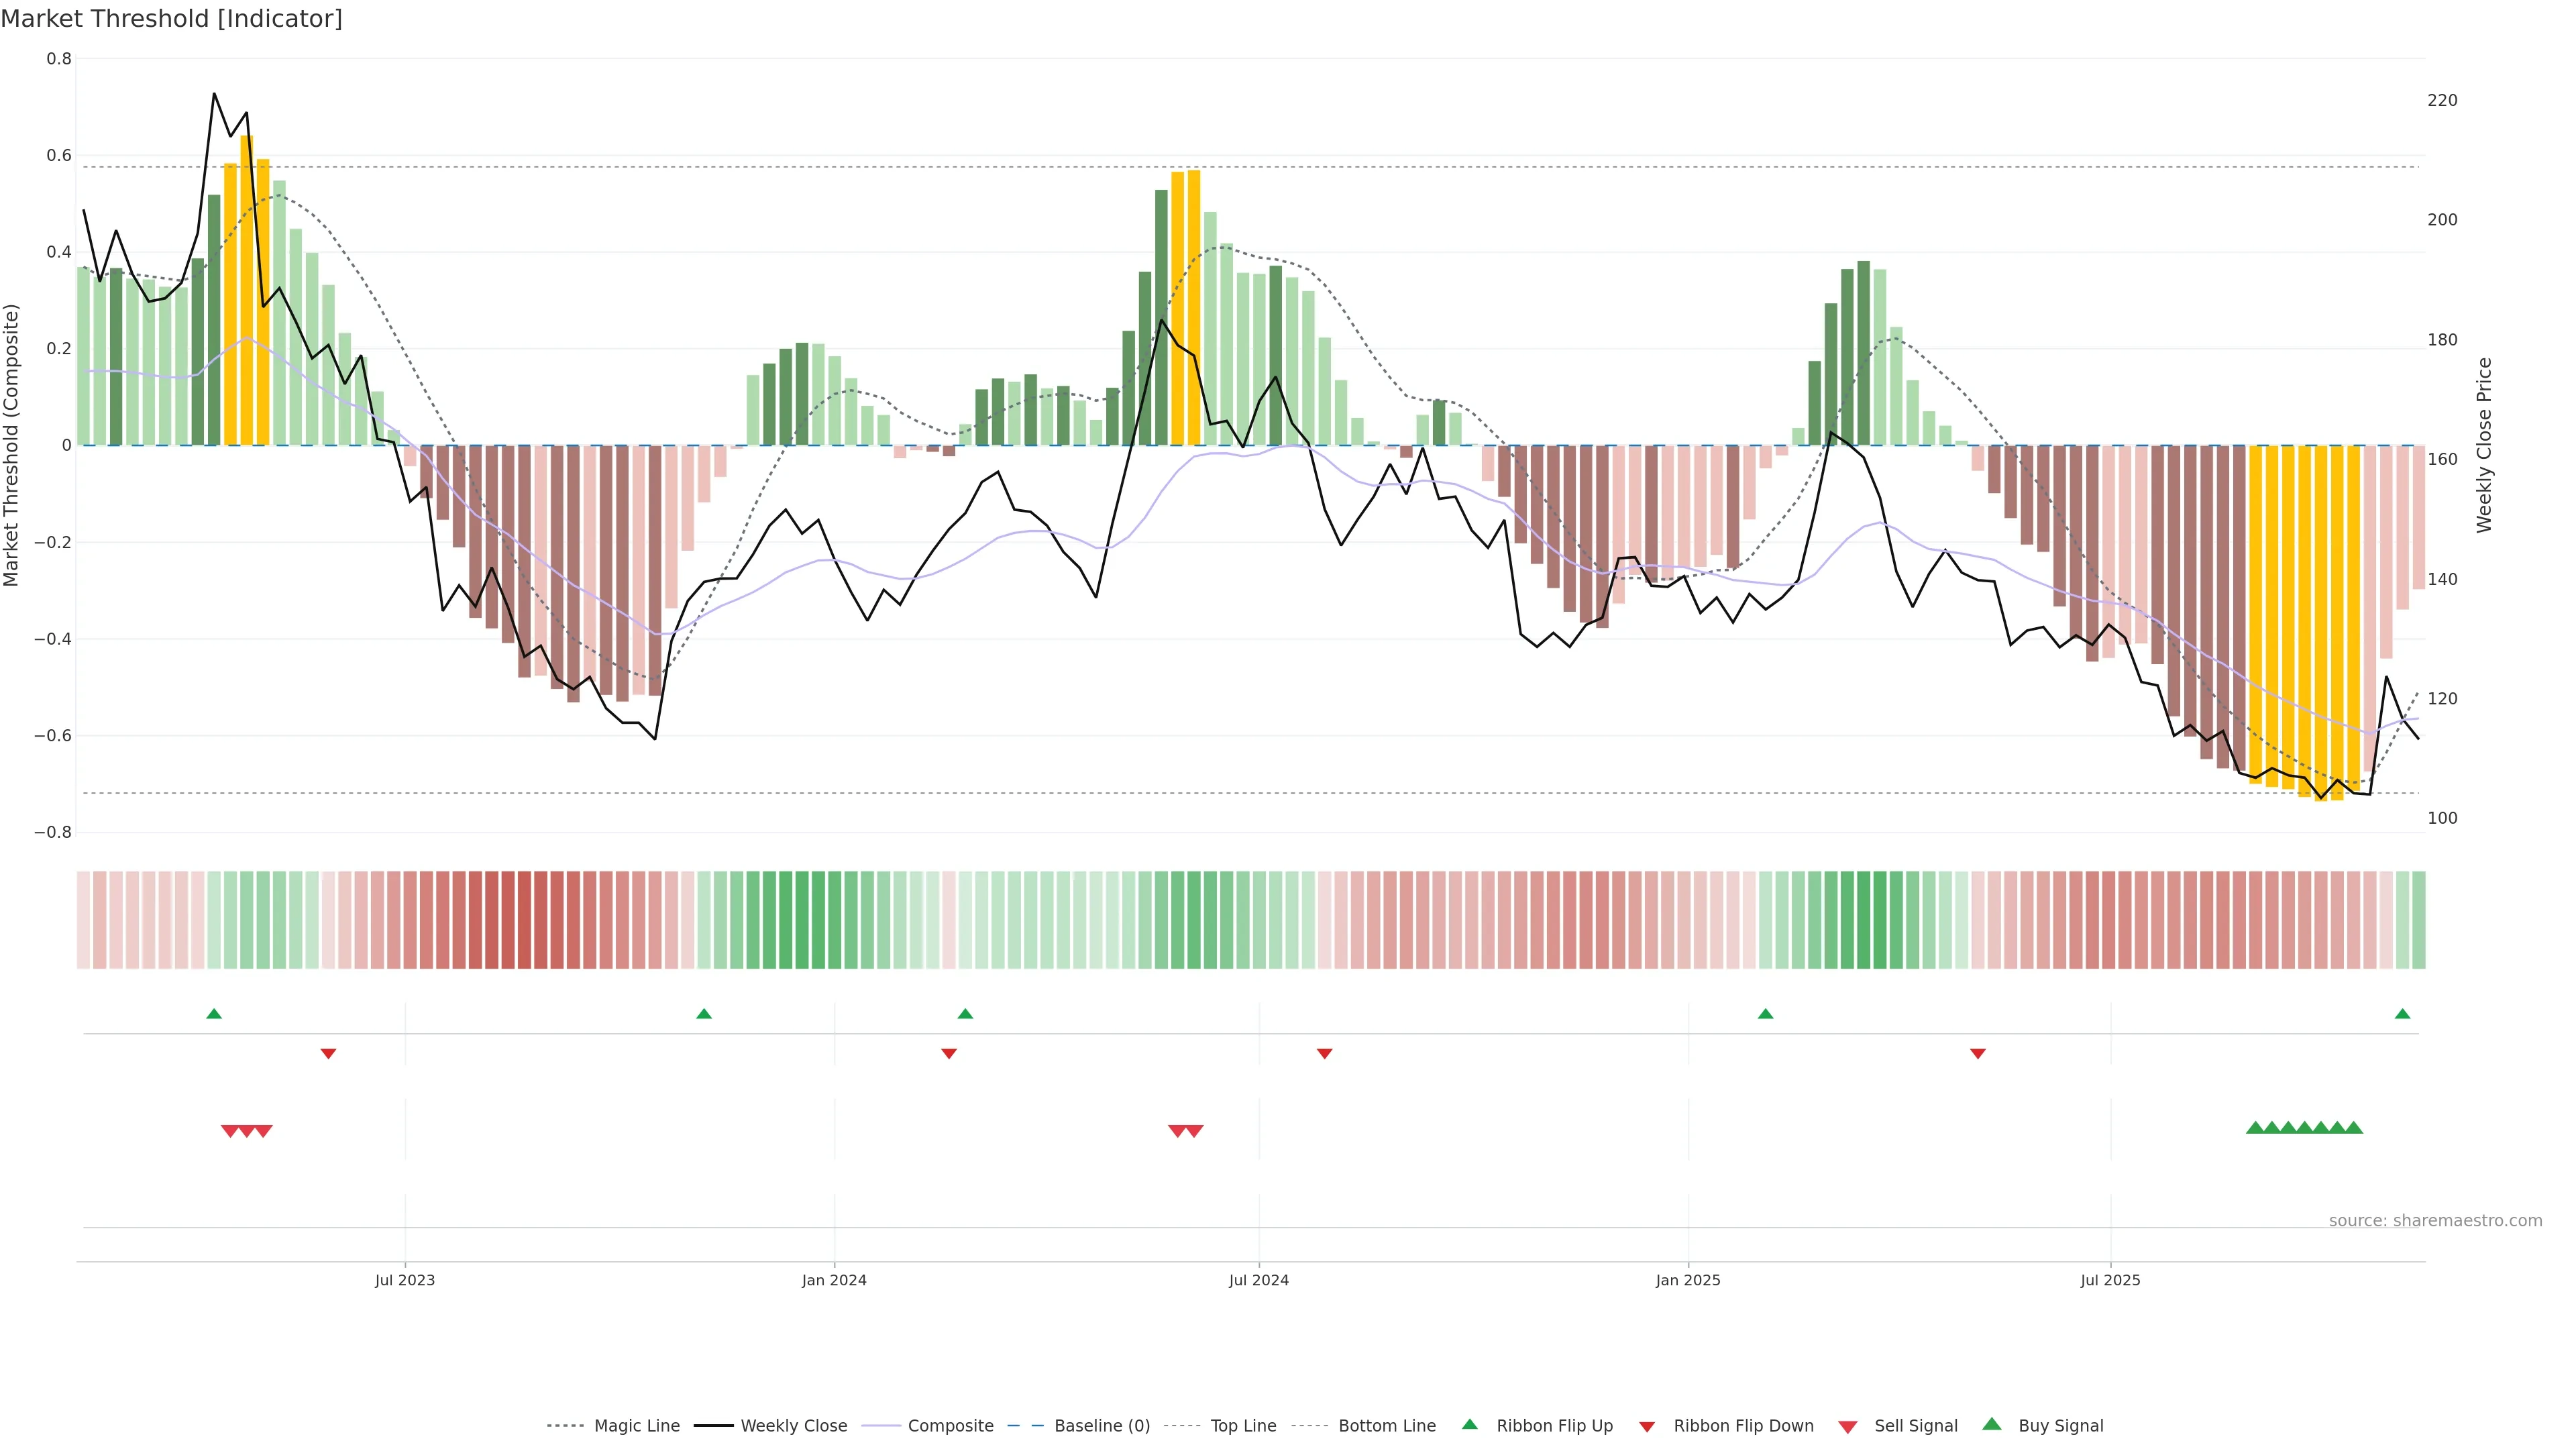This screenshot has height=1449, width=2576.
Task: Click the tallest yellow bar near the 0.6 level
Action: pos(247,290)
